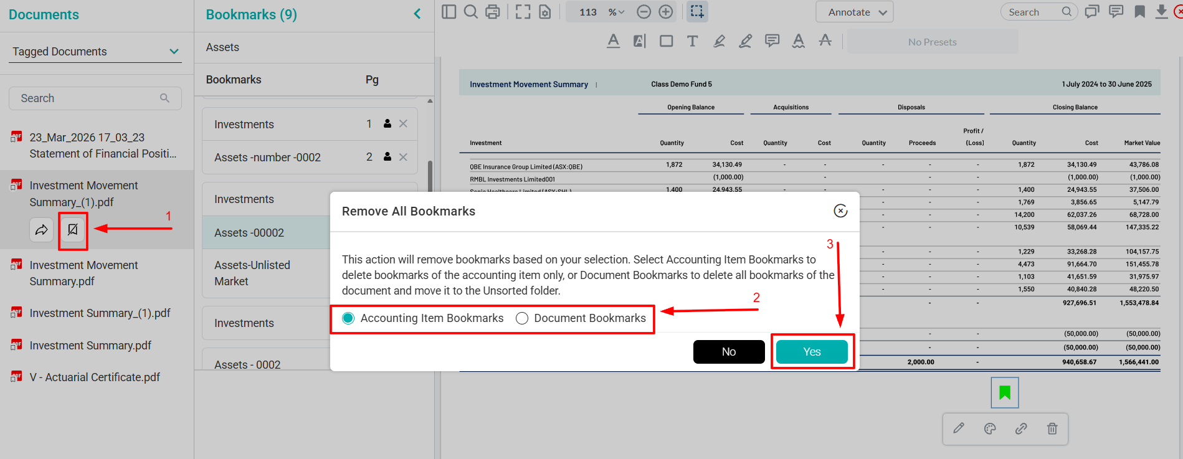Click the zoom value 113 field
1183x459 pixels.
[x=587, y=12]
